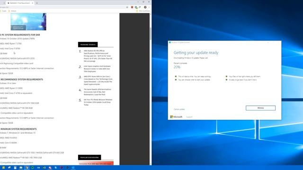Open a new browser tab

[37, 3]
